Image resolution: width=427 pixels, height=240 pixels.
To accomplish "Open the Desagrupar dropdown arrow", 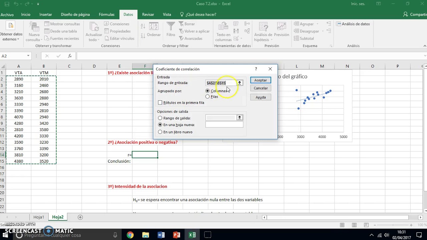I will coord(322,31).
